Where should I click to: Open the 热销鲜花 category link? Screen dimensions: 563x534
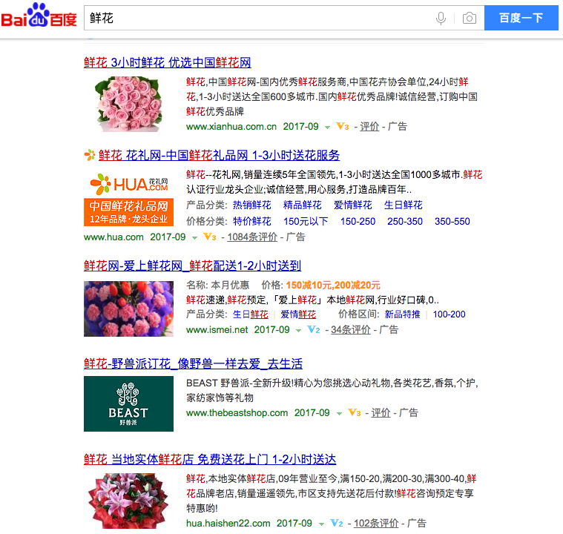pos(252,205)
